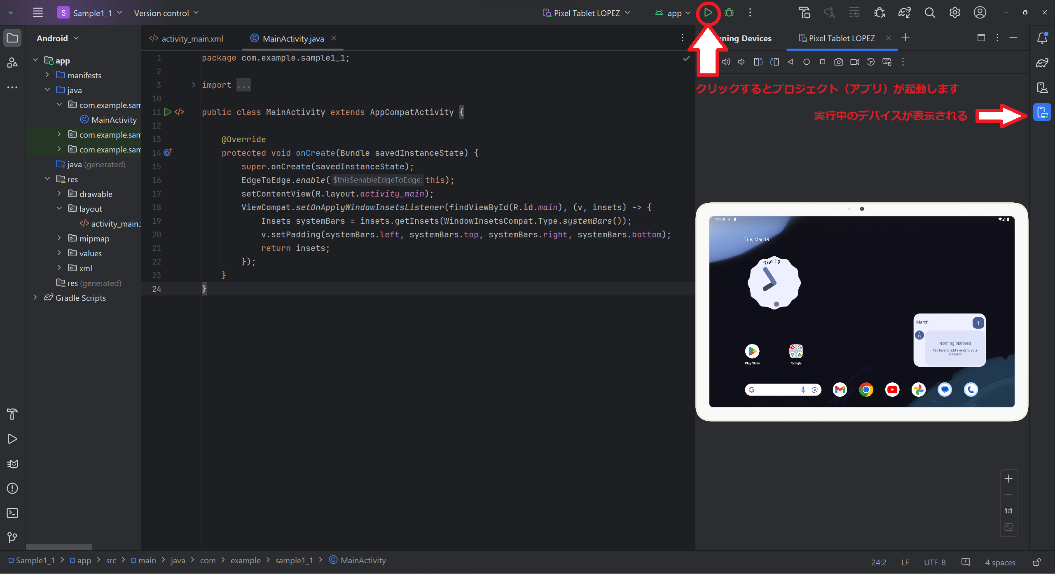Rotate emulator left icon
The image size is (1055, 574).
tap(758, 62)
